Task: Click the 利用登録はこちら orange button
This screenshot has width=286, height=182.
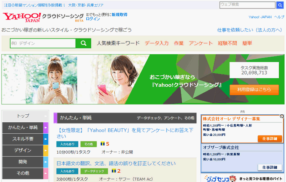Action: pyautogui.click(x=254, y=90)
